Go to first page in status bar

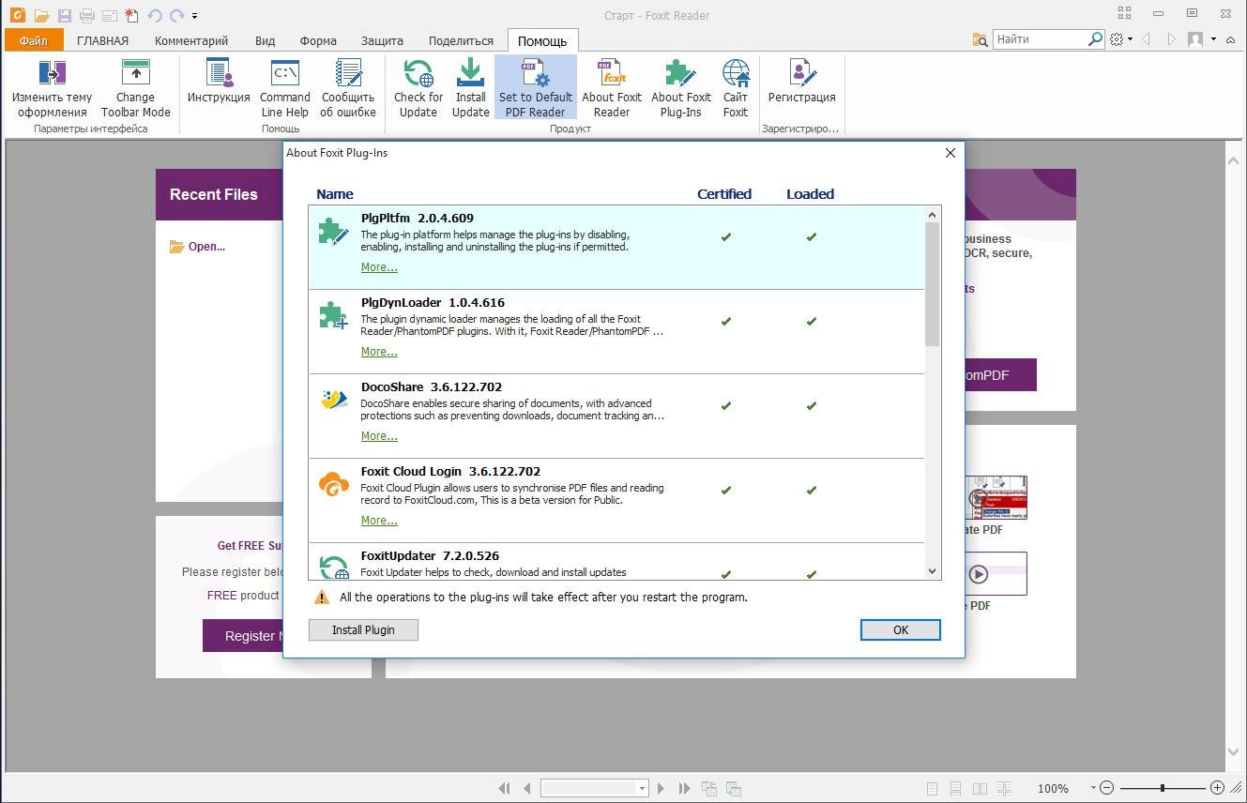tap(504, 789)
